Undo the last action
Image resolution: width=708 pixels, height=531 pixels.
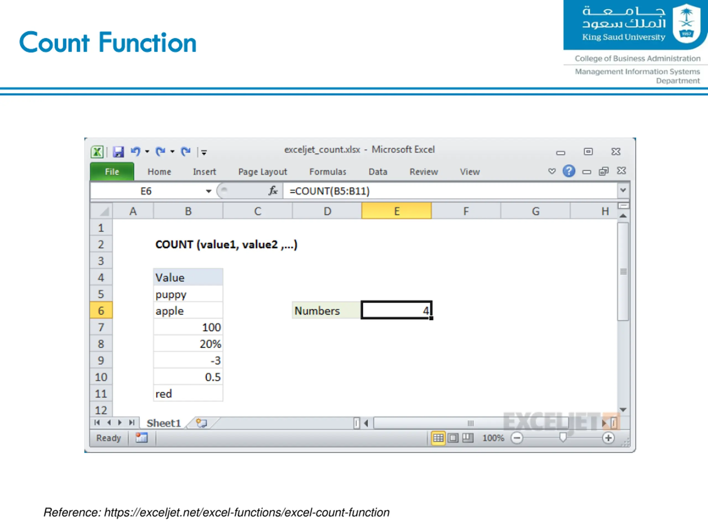pos(136,151)
